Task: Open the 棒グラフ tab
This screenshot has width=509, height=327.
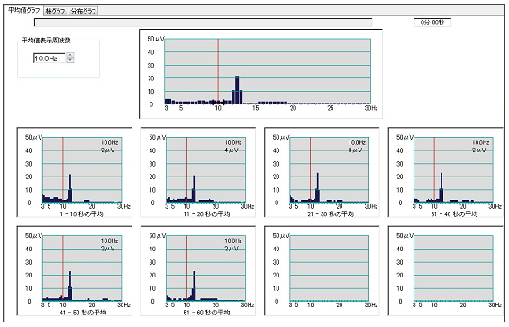Action: pyautogui.click(x=56, y=11)
